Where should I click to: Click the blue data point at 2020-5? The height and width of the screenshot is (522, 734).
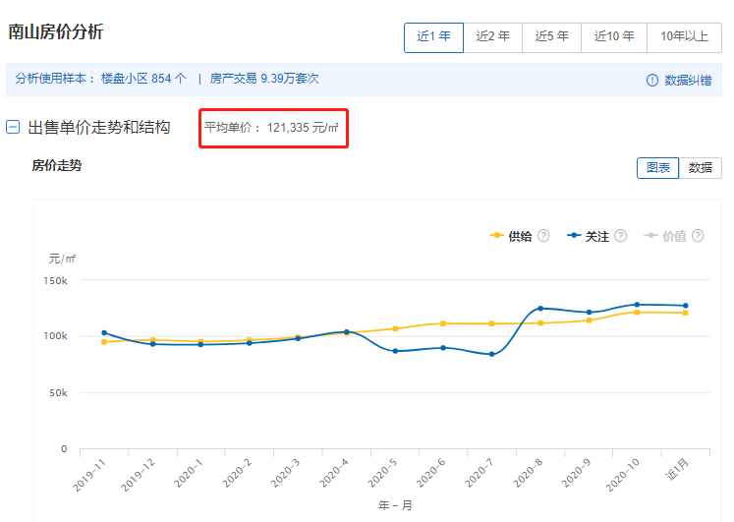pyautogui.click(x=396, y=351)
